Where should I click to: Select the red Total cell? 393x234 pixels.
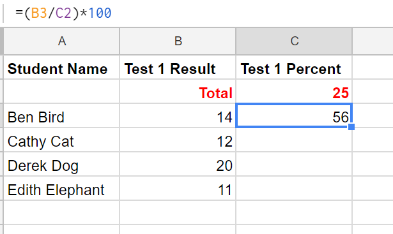(x=178, y=92)
